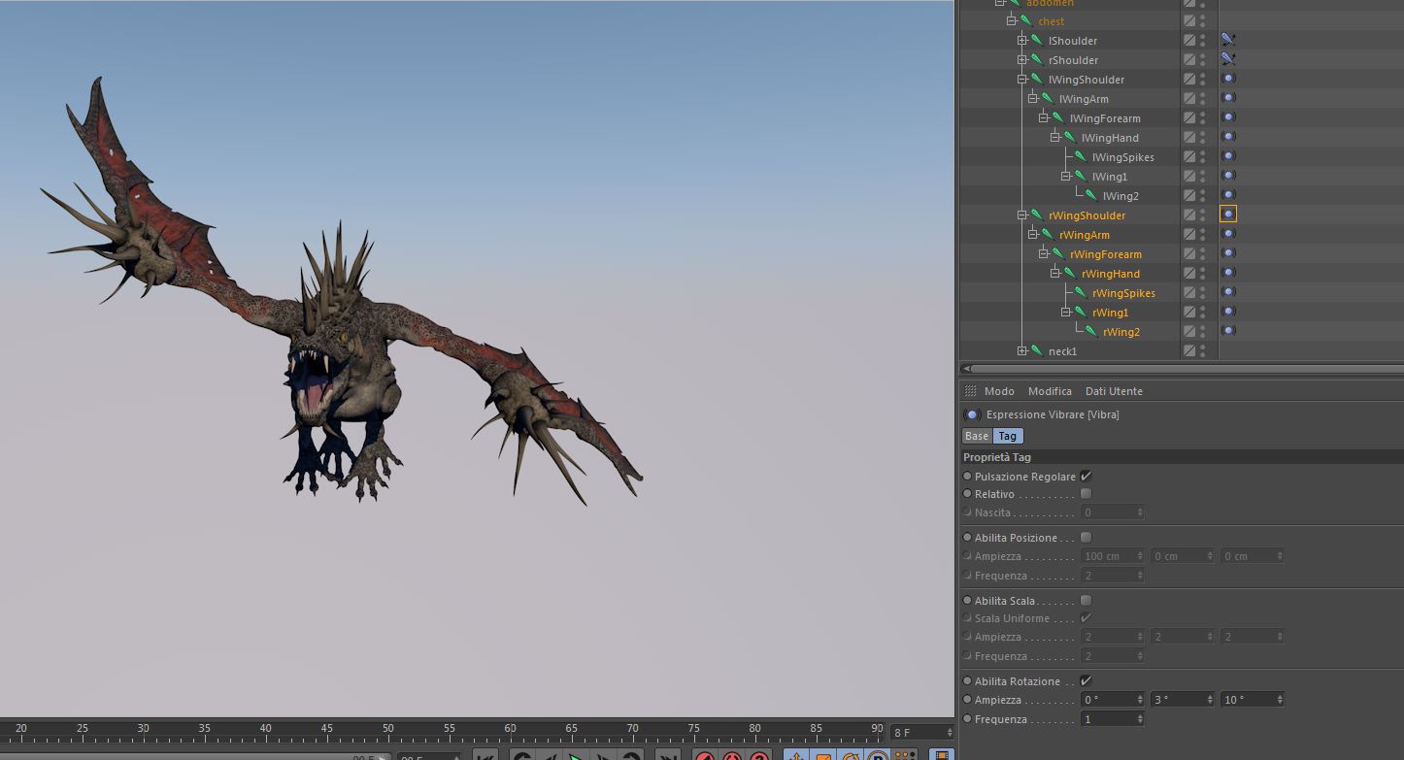The height and width of the screenshot is (760, 1404).
Task: Collapse the lWingShoulder tree node
Action: tap(1022, 80)
